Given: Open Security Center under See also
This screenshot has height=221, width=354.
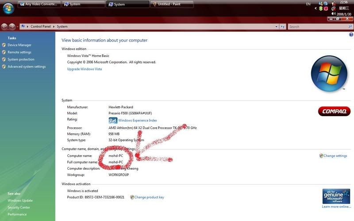Looking at the screenshot, I should coord(19,207).
